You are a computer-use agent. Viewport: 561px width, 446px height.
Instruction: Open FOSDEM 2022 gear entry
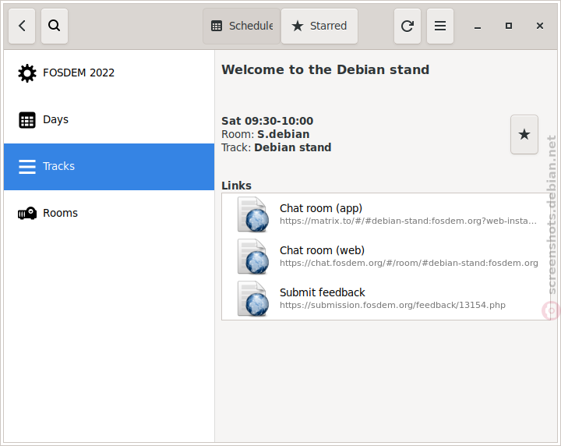click(x=109, y=73)
